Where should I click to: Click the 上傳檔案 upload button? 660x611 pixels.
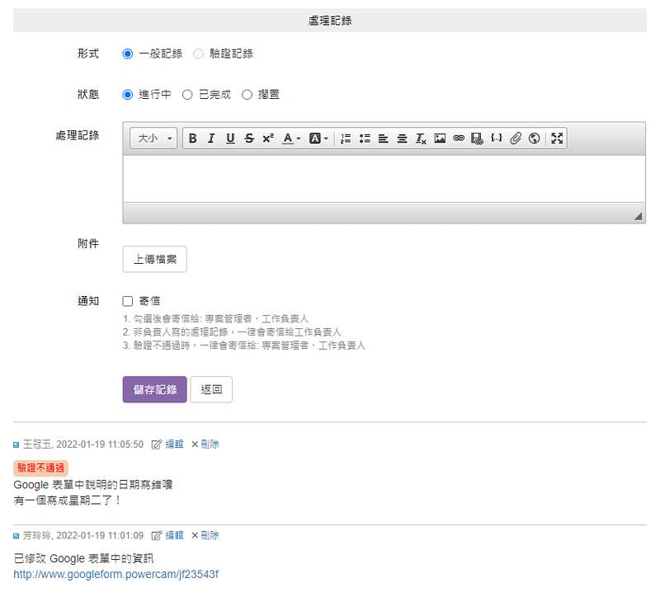click(154, 259)
